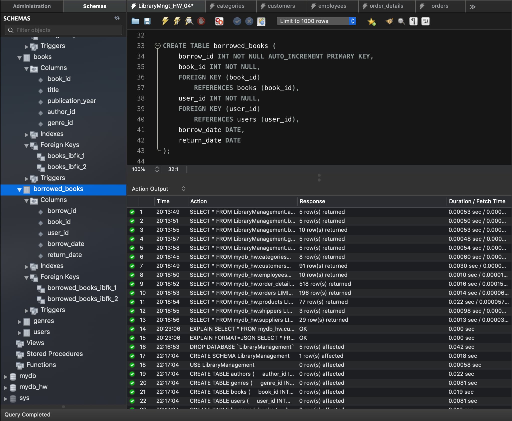Click the red stop execution hand icon
The image size is (512, 421).
pyautogui.click(x=201, y=21)
